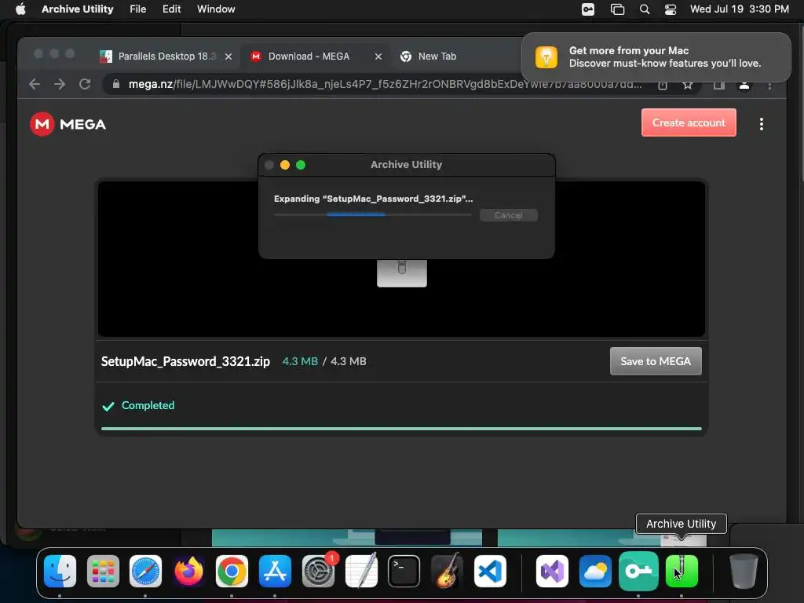
Task: Reload the MEGA page
Action: pos(85,84)
